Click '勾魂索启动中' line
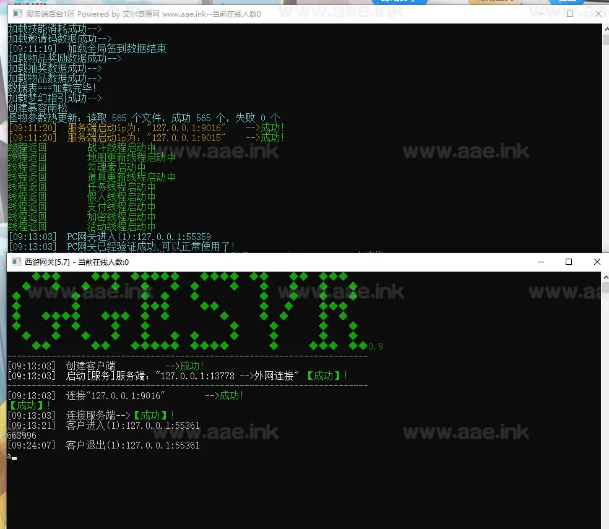This screenshot has width=609, height=529. pos(77,168)
